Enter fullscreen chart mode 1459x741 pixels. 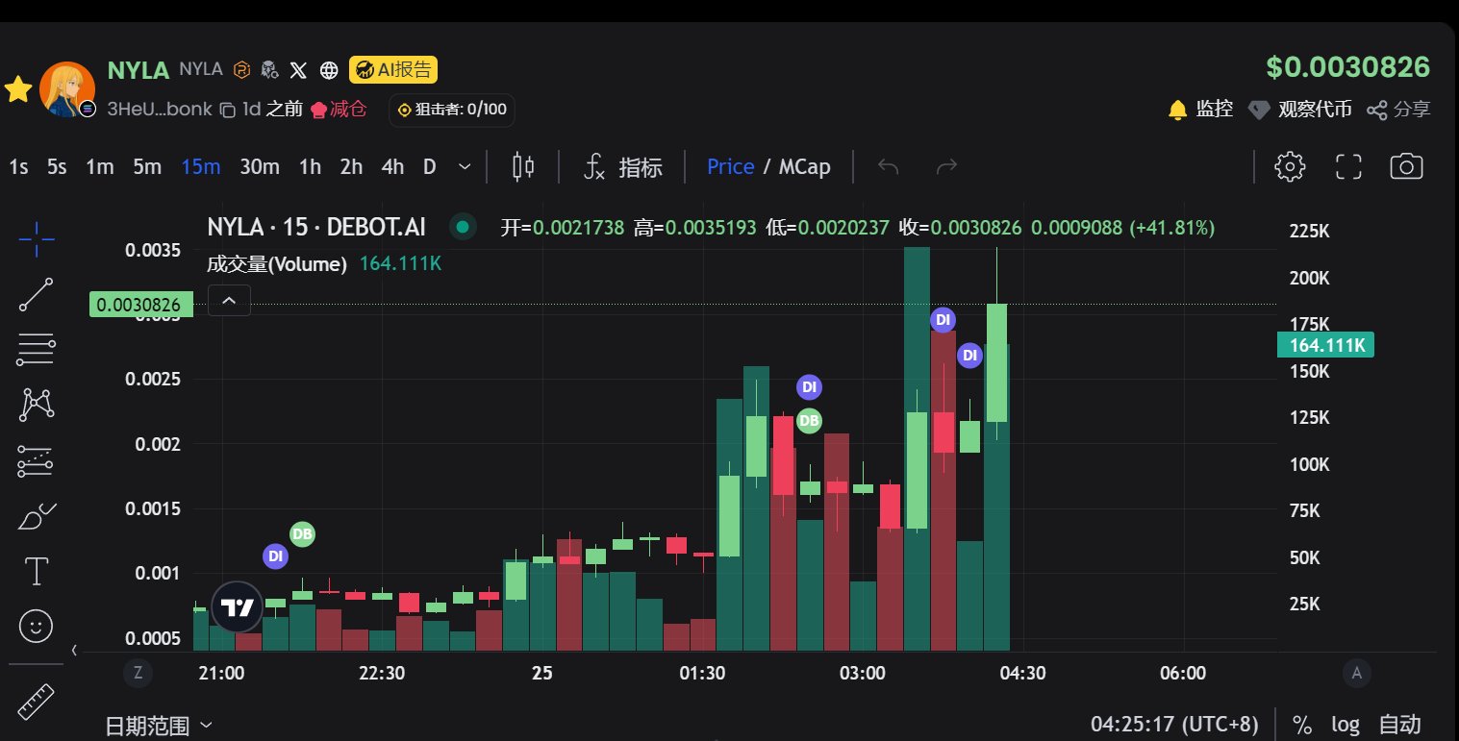click(1349, 166)
